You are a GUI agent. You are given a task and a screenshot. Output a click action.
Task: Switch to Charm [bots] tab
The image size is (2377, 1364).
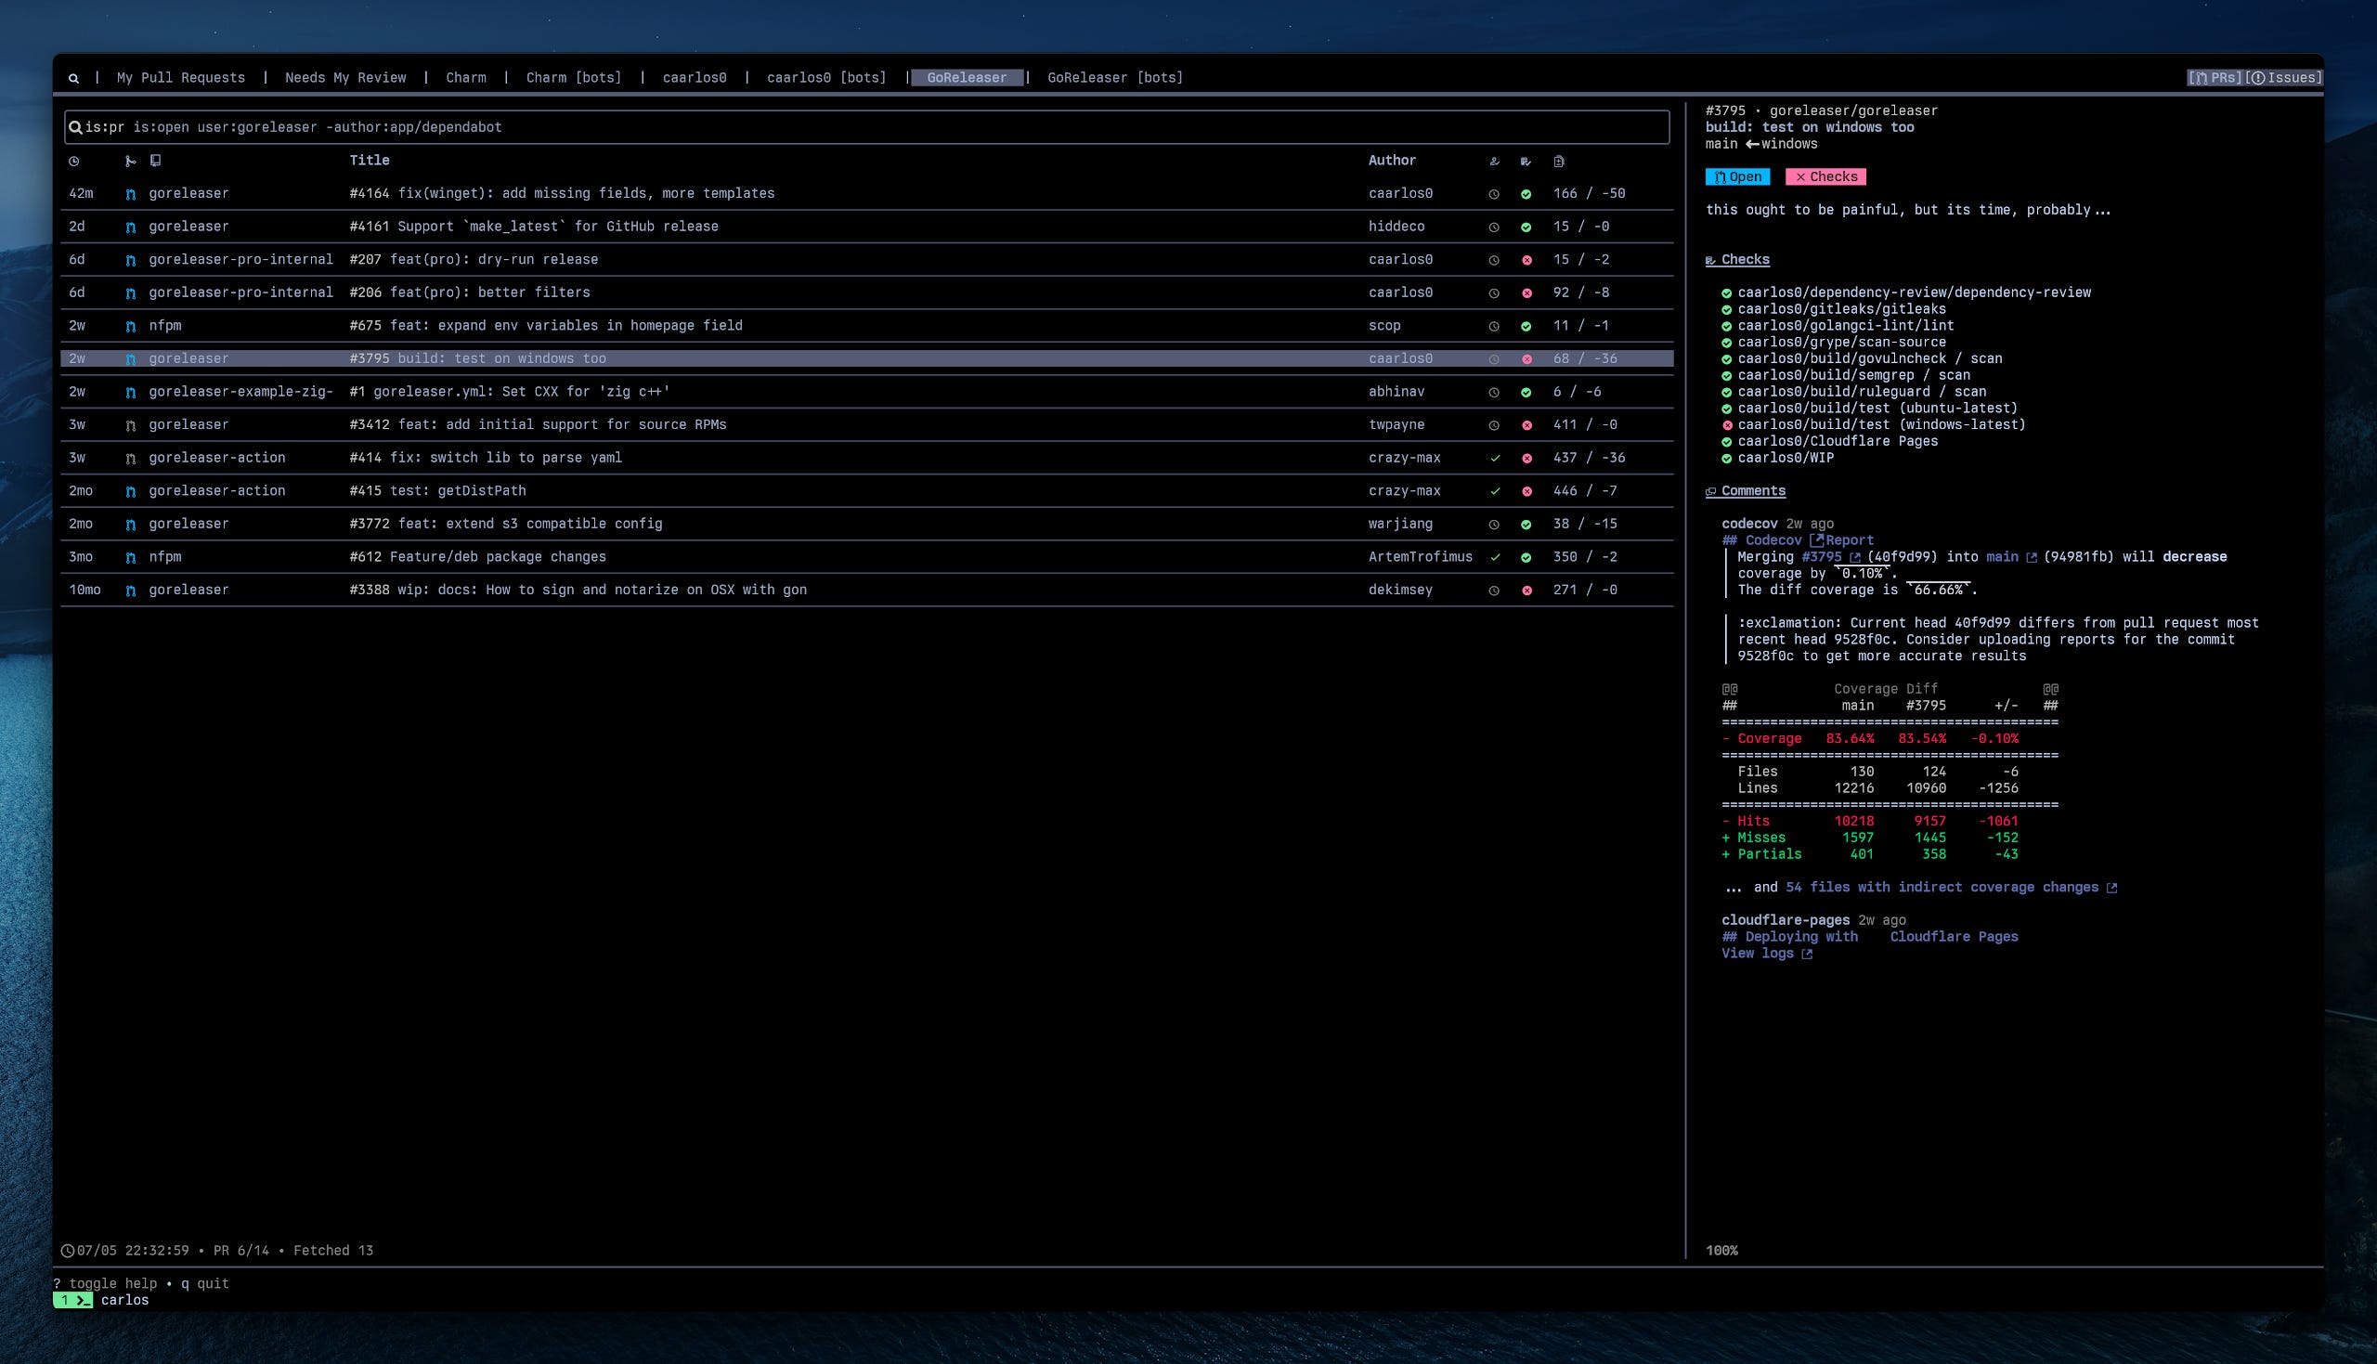coord(574,78)
